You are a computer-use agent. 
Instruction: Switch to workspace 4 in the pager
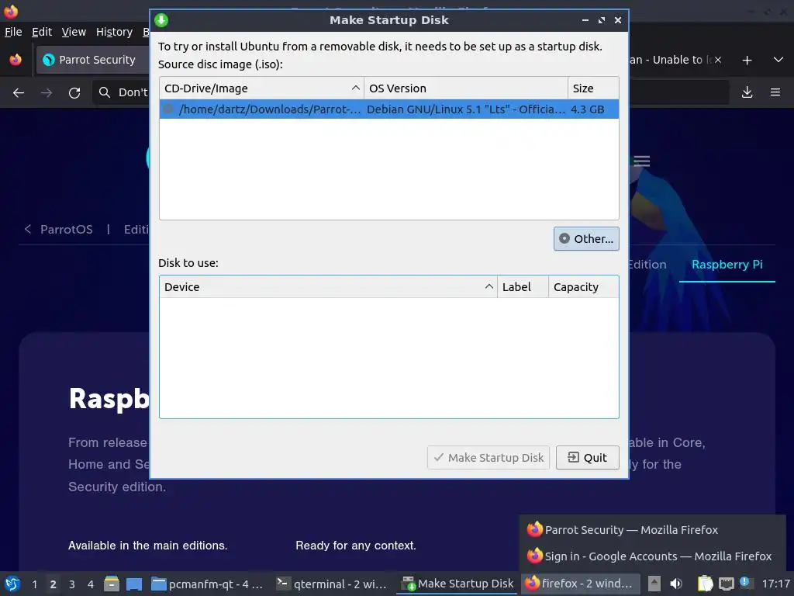[x=91, y=584]
